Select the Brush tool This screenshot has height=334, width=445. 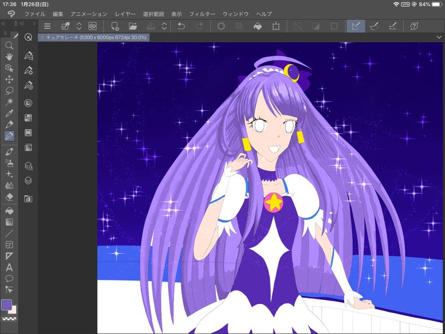point(9,151)
